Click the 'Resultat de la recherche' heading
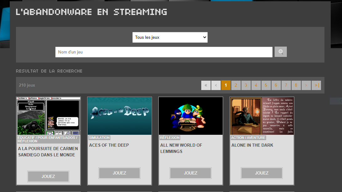The image size is (342, 192). click(x=49, y=71)
